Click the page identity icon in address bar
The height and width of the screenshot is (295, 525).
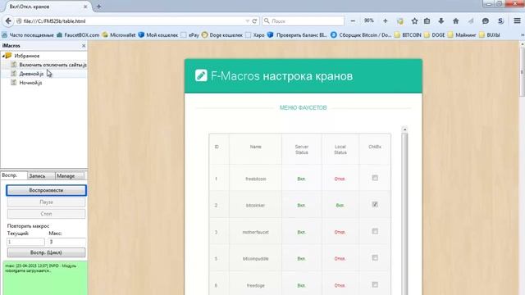pos(19,21)
